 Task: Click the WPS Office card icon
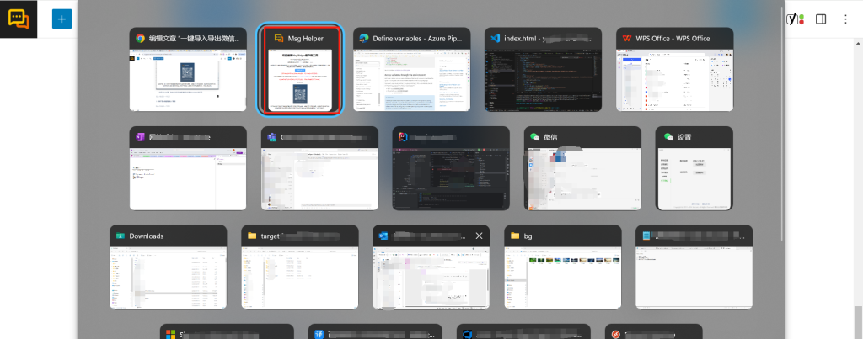[x=627, y=39]
